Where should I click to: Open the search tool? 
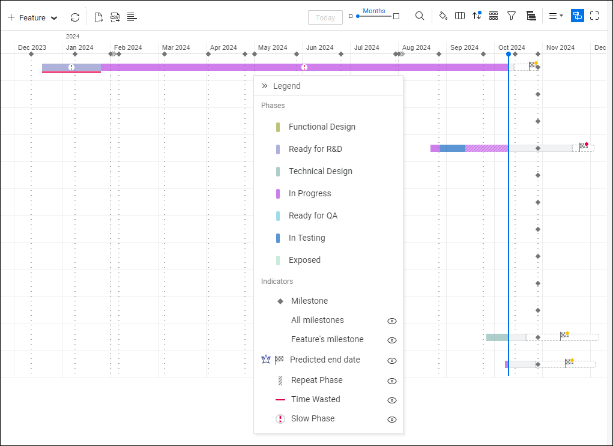coord(420,16)
